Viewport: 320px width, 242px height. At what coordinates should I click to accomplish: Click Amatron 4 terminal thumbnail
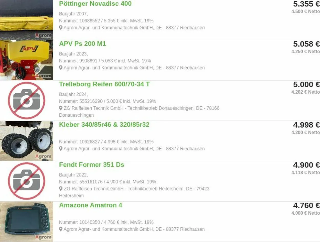pos(27,222)
